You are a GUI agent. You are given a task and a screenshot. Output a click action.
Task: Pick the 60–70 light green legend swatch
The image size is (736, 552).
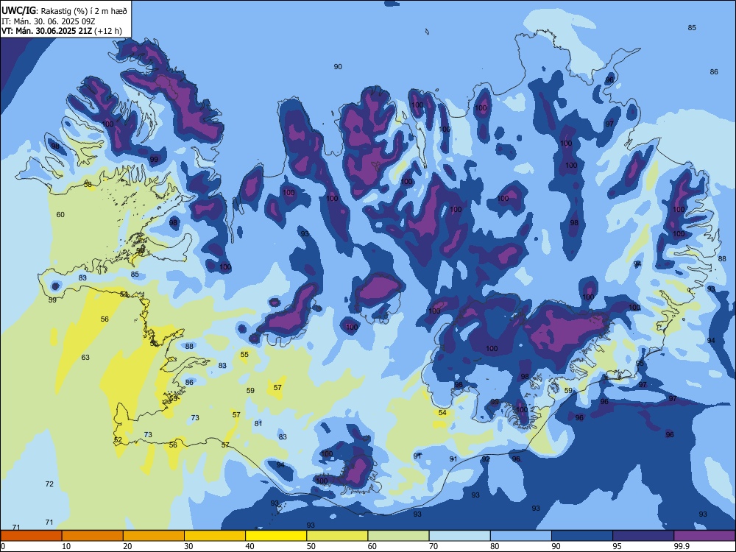[x=398, y=536]
